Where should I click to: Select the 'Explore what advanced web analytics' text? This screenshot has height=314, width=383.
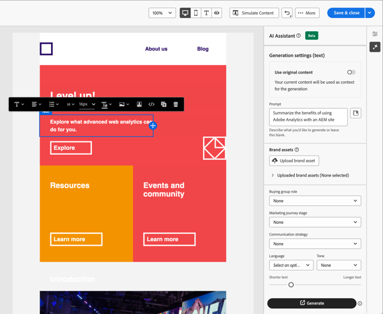pyautogui.click(x=101, y=125)
